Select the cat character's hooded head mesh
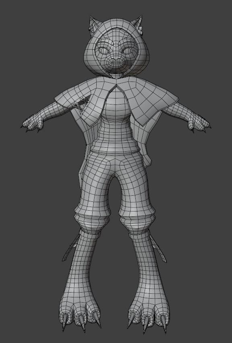Viewport: 232px width, 343px height. click(x=116, y=47)
